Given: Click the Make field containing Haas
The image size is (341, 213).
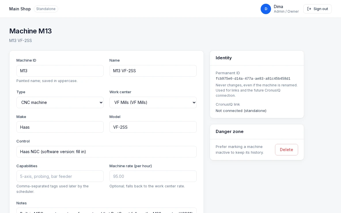Looking at the screenshot, I should click(60, 127).
